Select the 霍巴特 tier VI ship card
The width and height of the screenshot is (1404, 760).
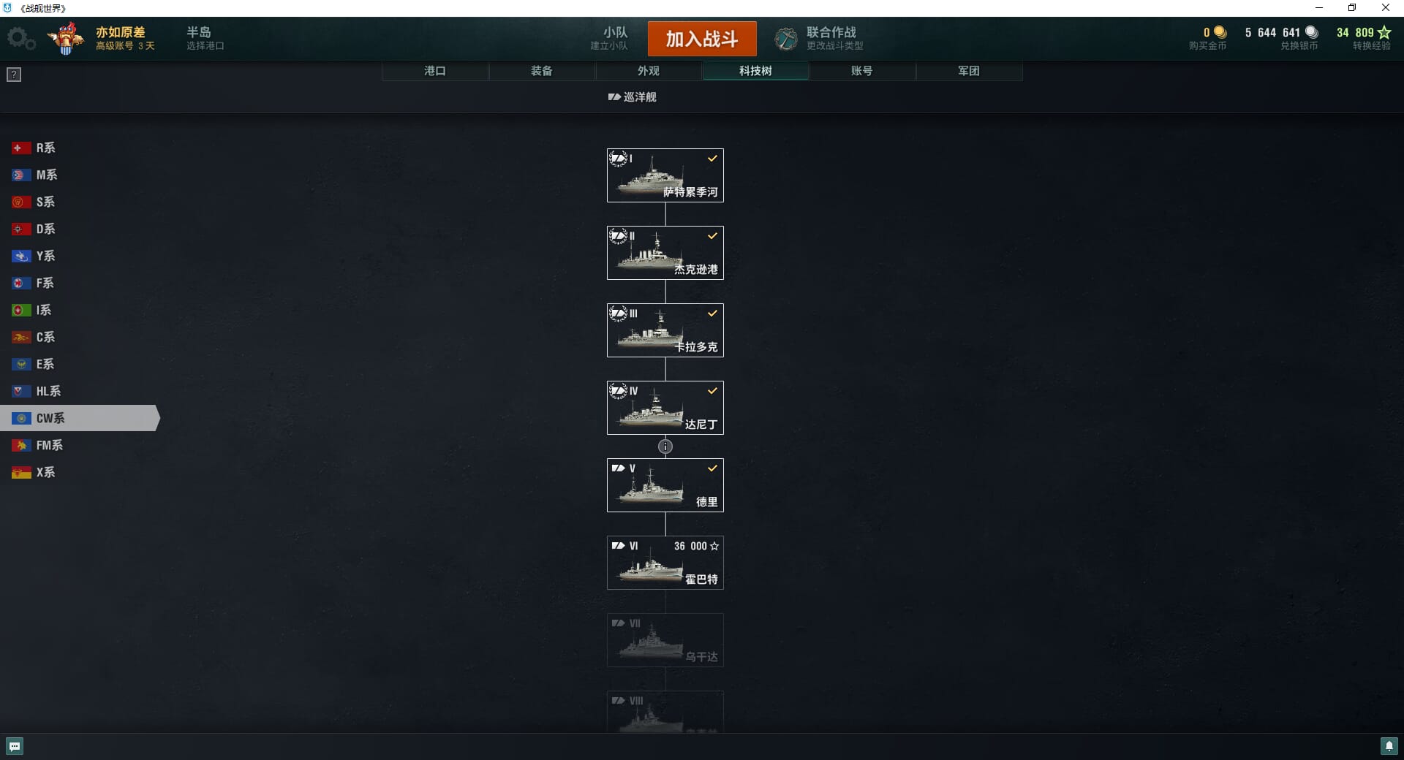(665, 563)
